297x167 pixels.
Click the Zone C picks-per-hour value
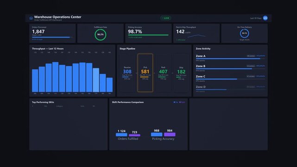[261, 76]
